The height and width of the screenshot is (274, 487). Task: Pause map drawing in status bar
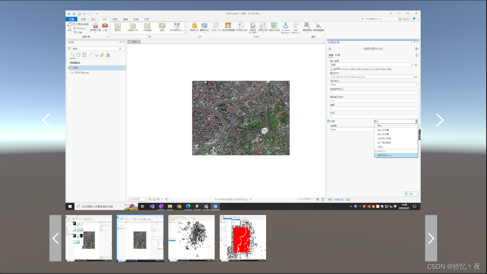click(318, 199)
